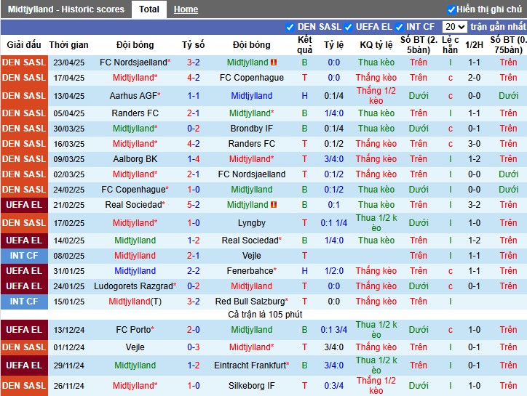Screen dimensions: 527x396
Task: Toggle the Hiển thị ghi chú checkbox
Action: 451,9
